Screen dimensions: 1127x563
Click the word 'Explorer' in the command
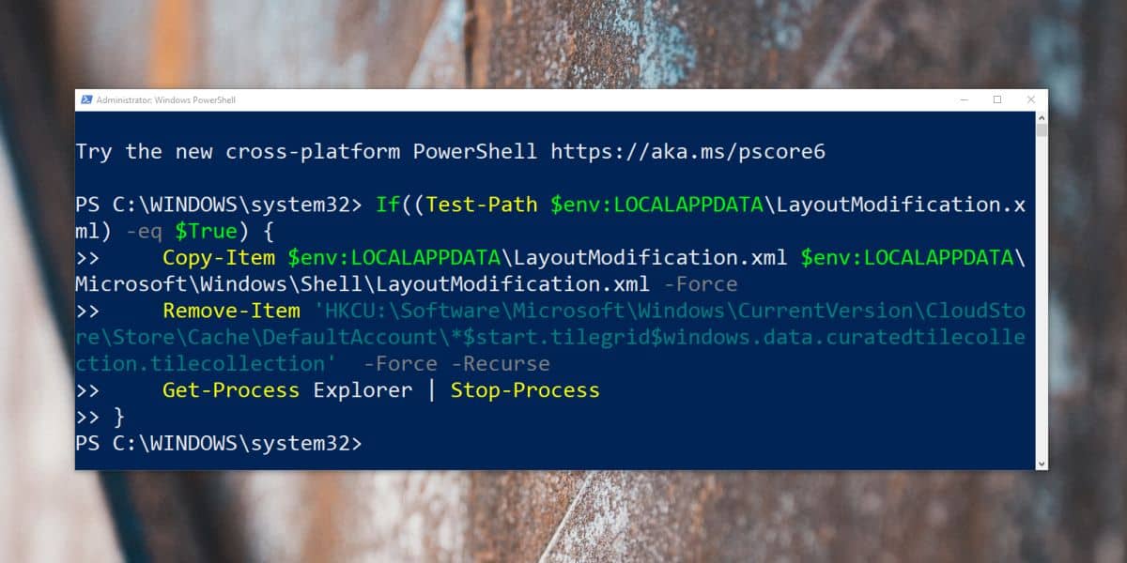(x=363, y=389)
